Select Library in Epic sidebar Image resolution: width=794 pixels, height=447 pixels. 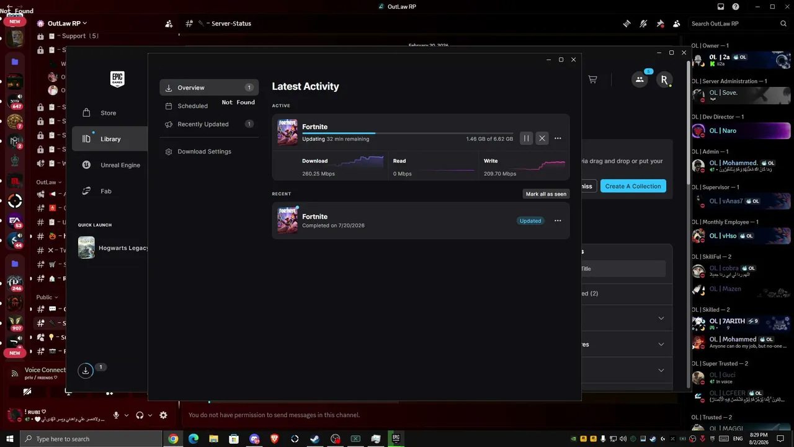click(x=110, y=139)
